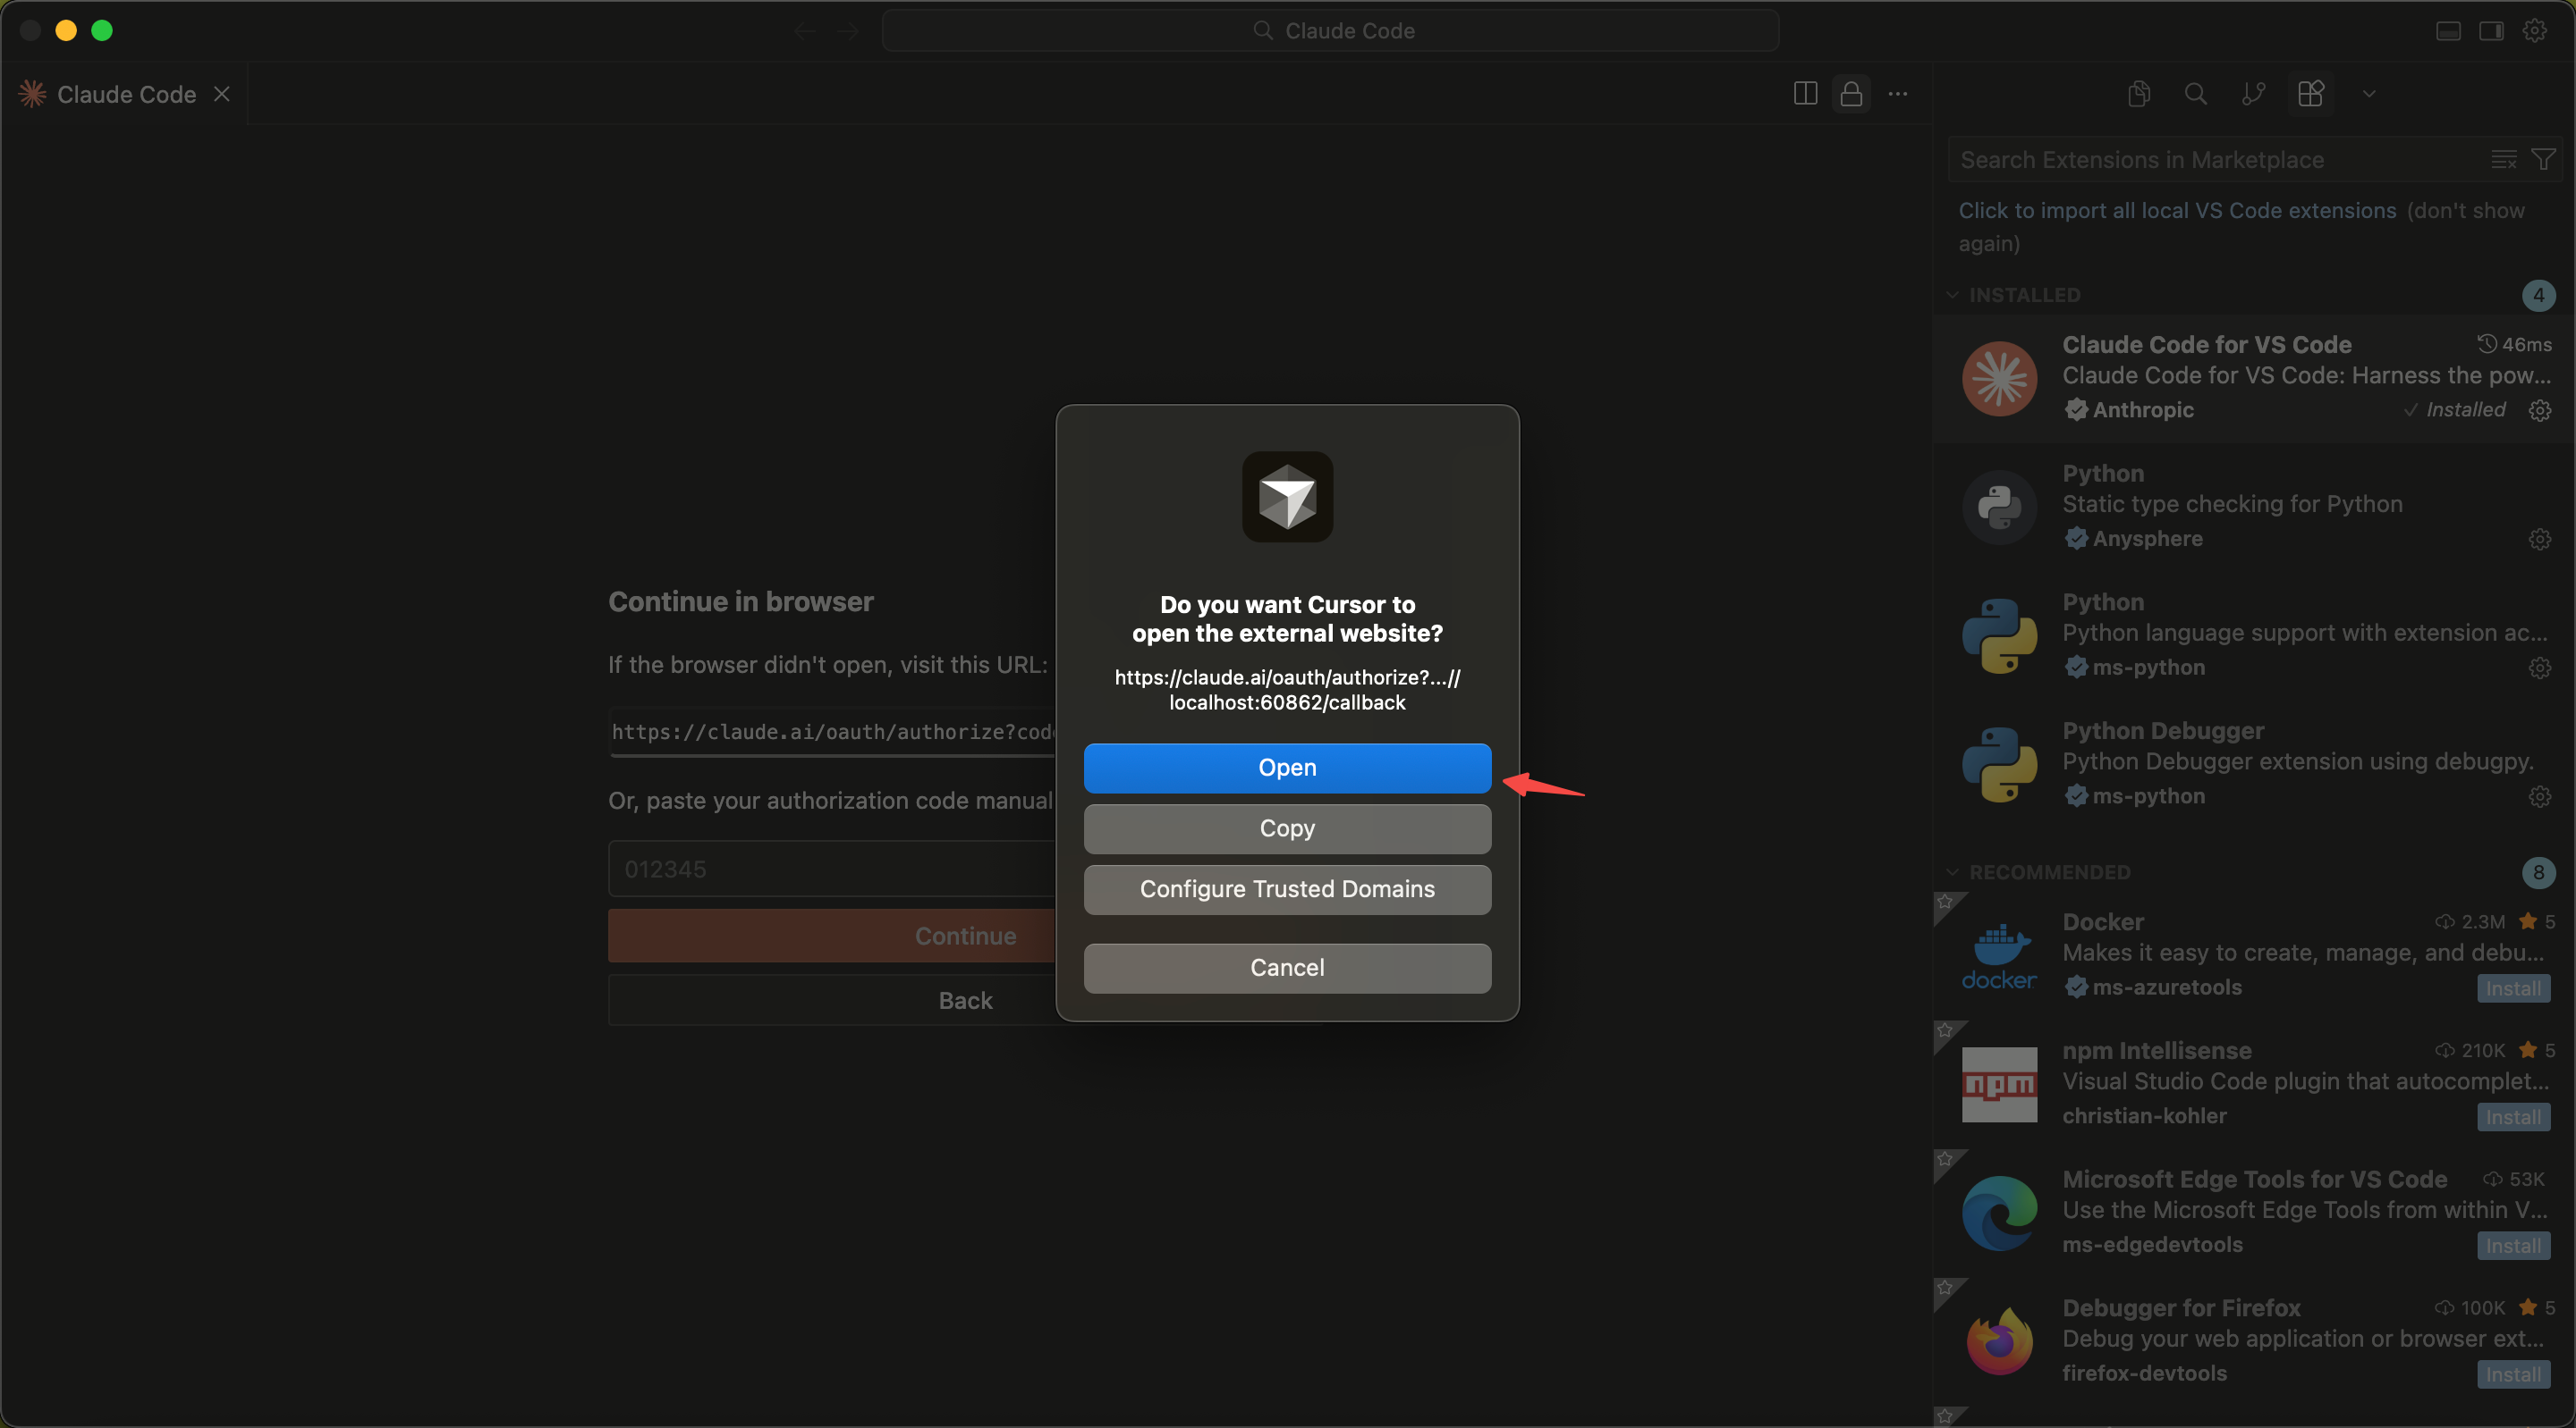Click the Claude Code extension logo icon
Image resolution: width=2576 pixels, height=1428 pixels.
pyautogui.click(x=1999, y=379)
